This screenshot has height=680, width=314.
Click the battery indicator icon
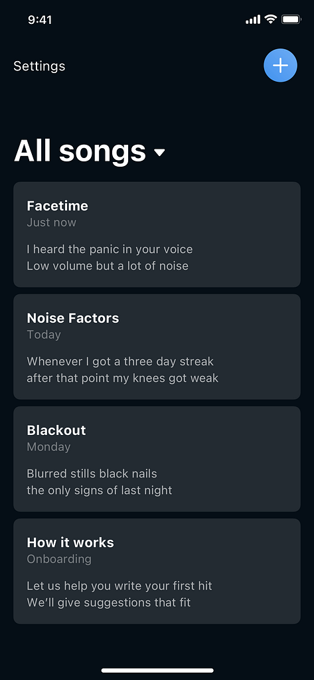291,19
